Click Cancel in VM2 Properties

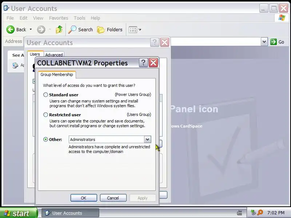tap(113, 198)
